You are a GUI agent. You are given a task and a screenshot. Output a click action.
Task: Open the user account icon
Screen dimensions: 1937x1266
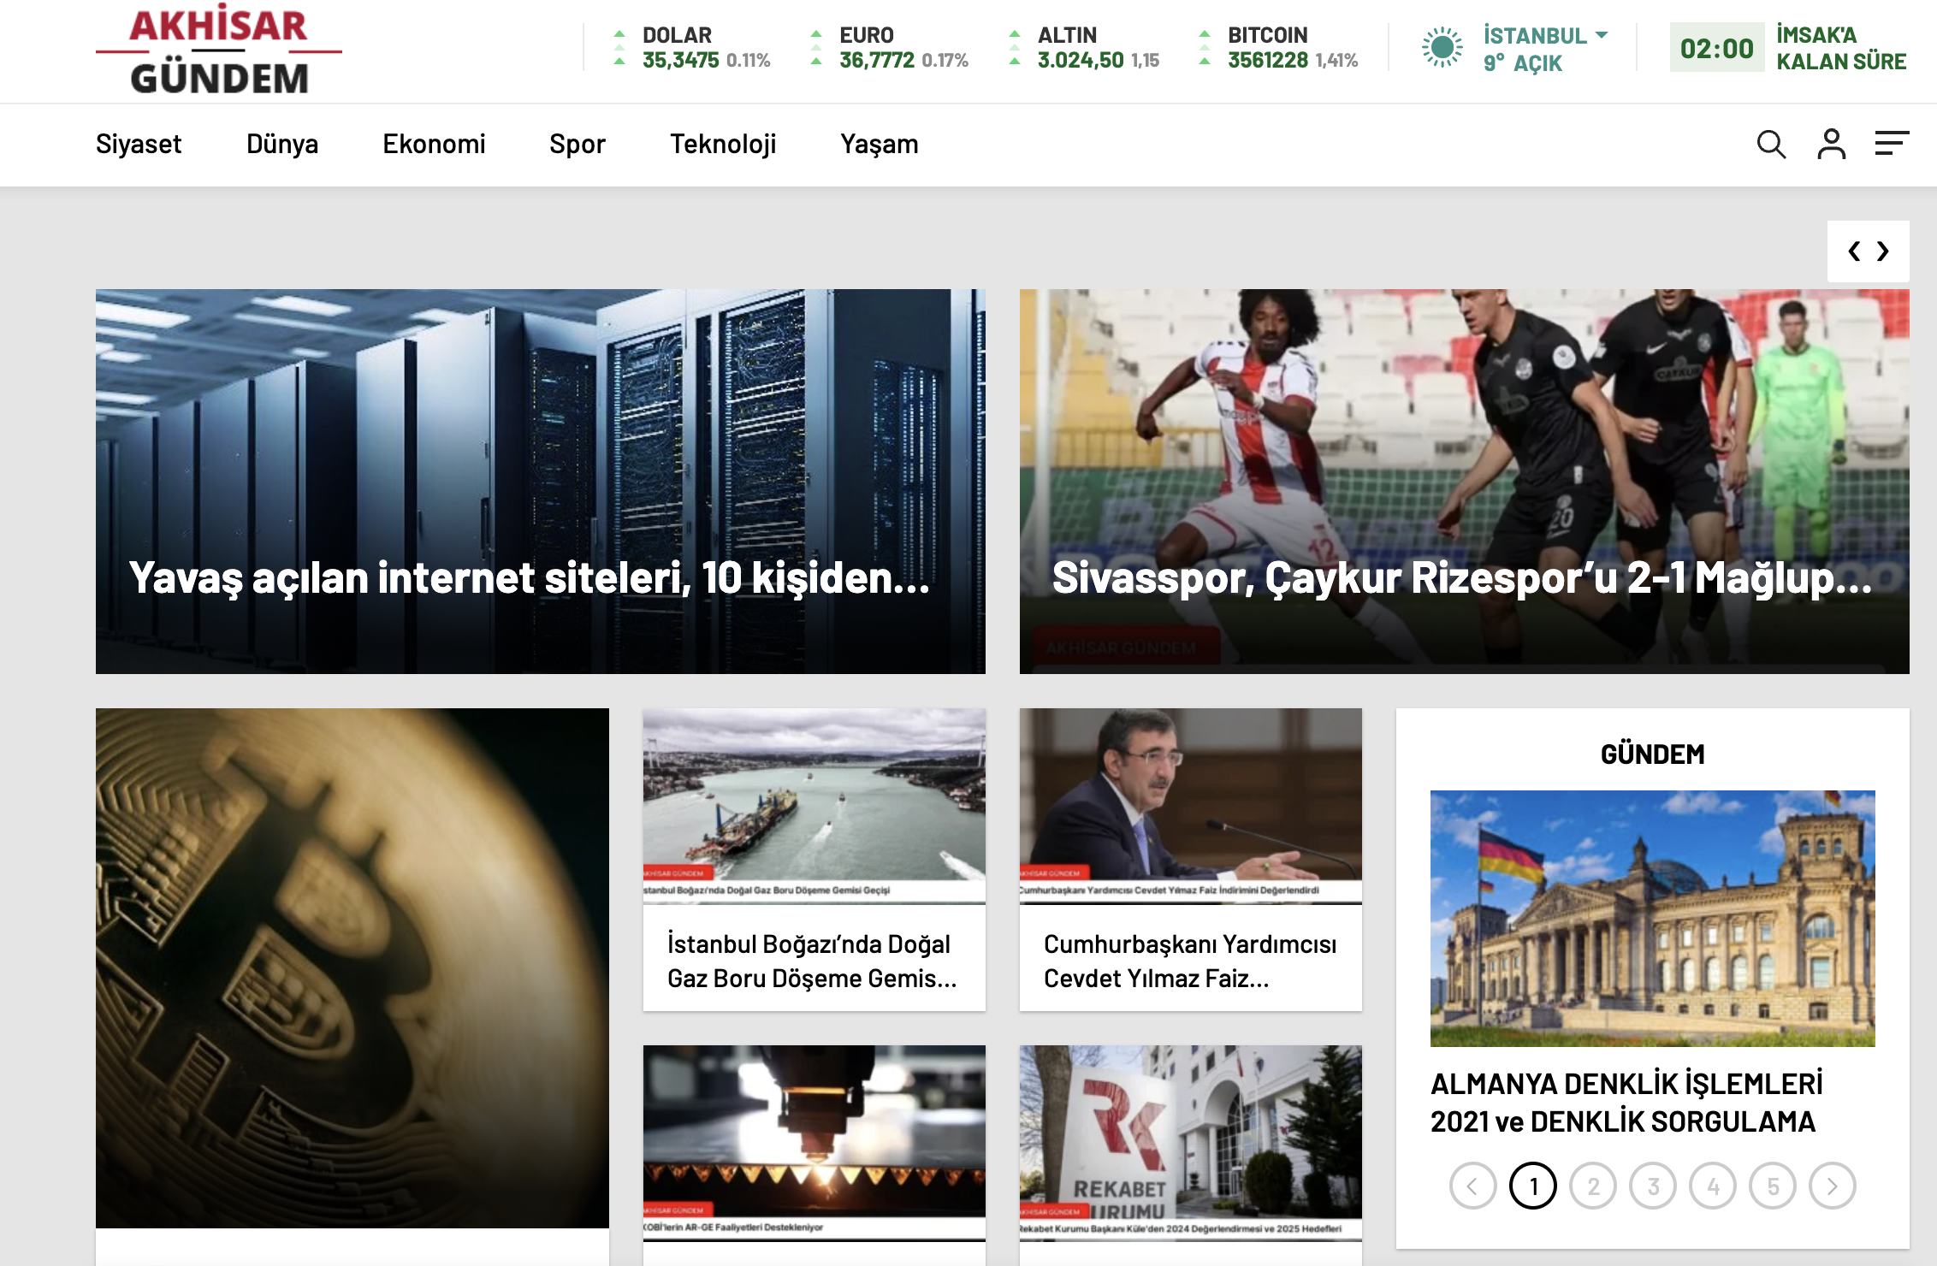(1831, 144)
